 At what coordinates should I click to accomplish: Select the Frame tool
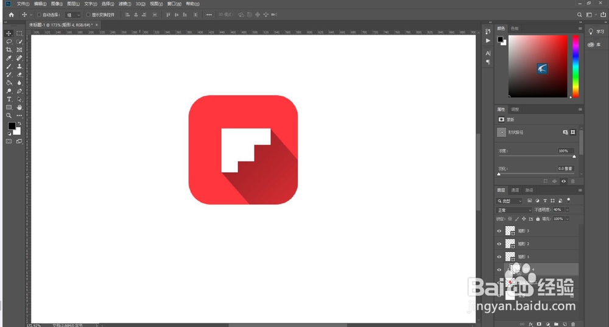pos(19,50)
